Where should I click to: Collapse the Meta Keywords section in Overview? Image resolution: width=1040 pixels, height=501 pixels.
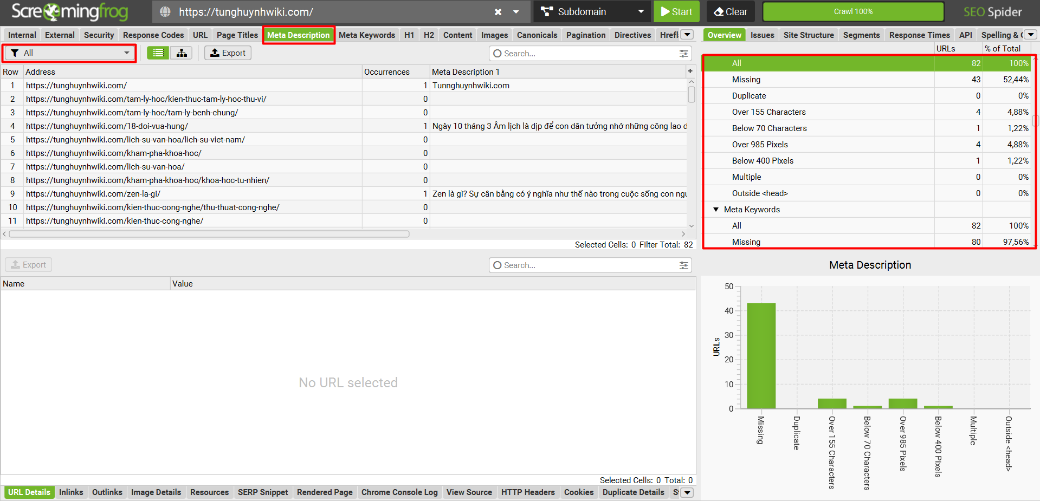(715, 209)
